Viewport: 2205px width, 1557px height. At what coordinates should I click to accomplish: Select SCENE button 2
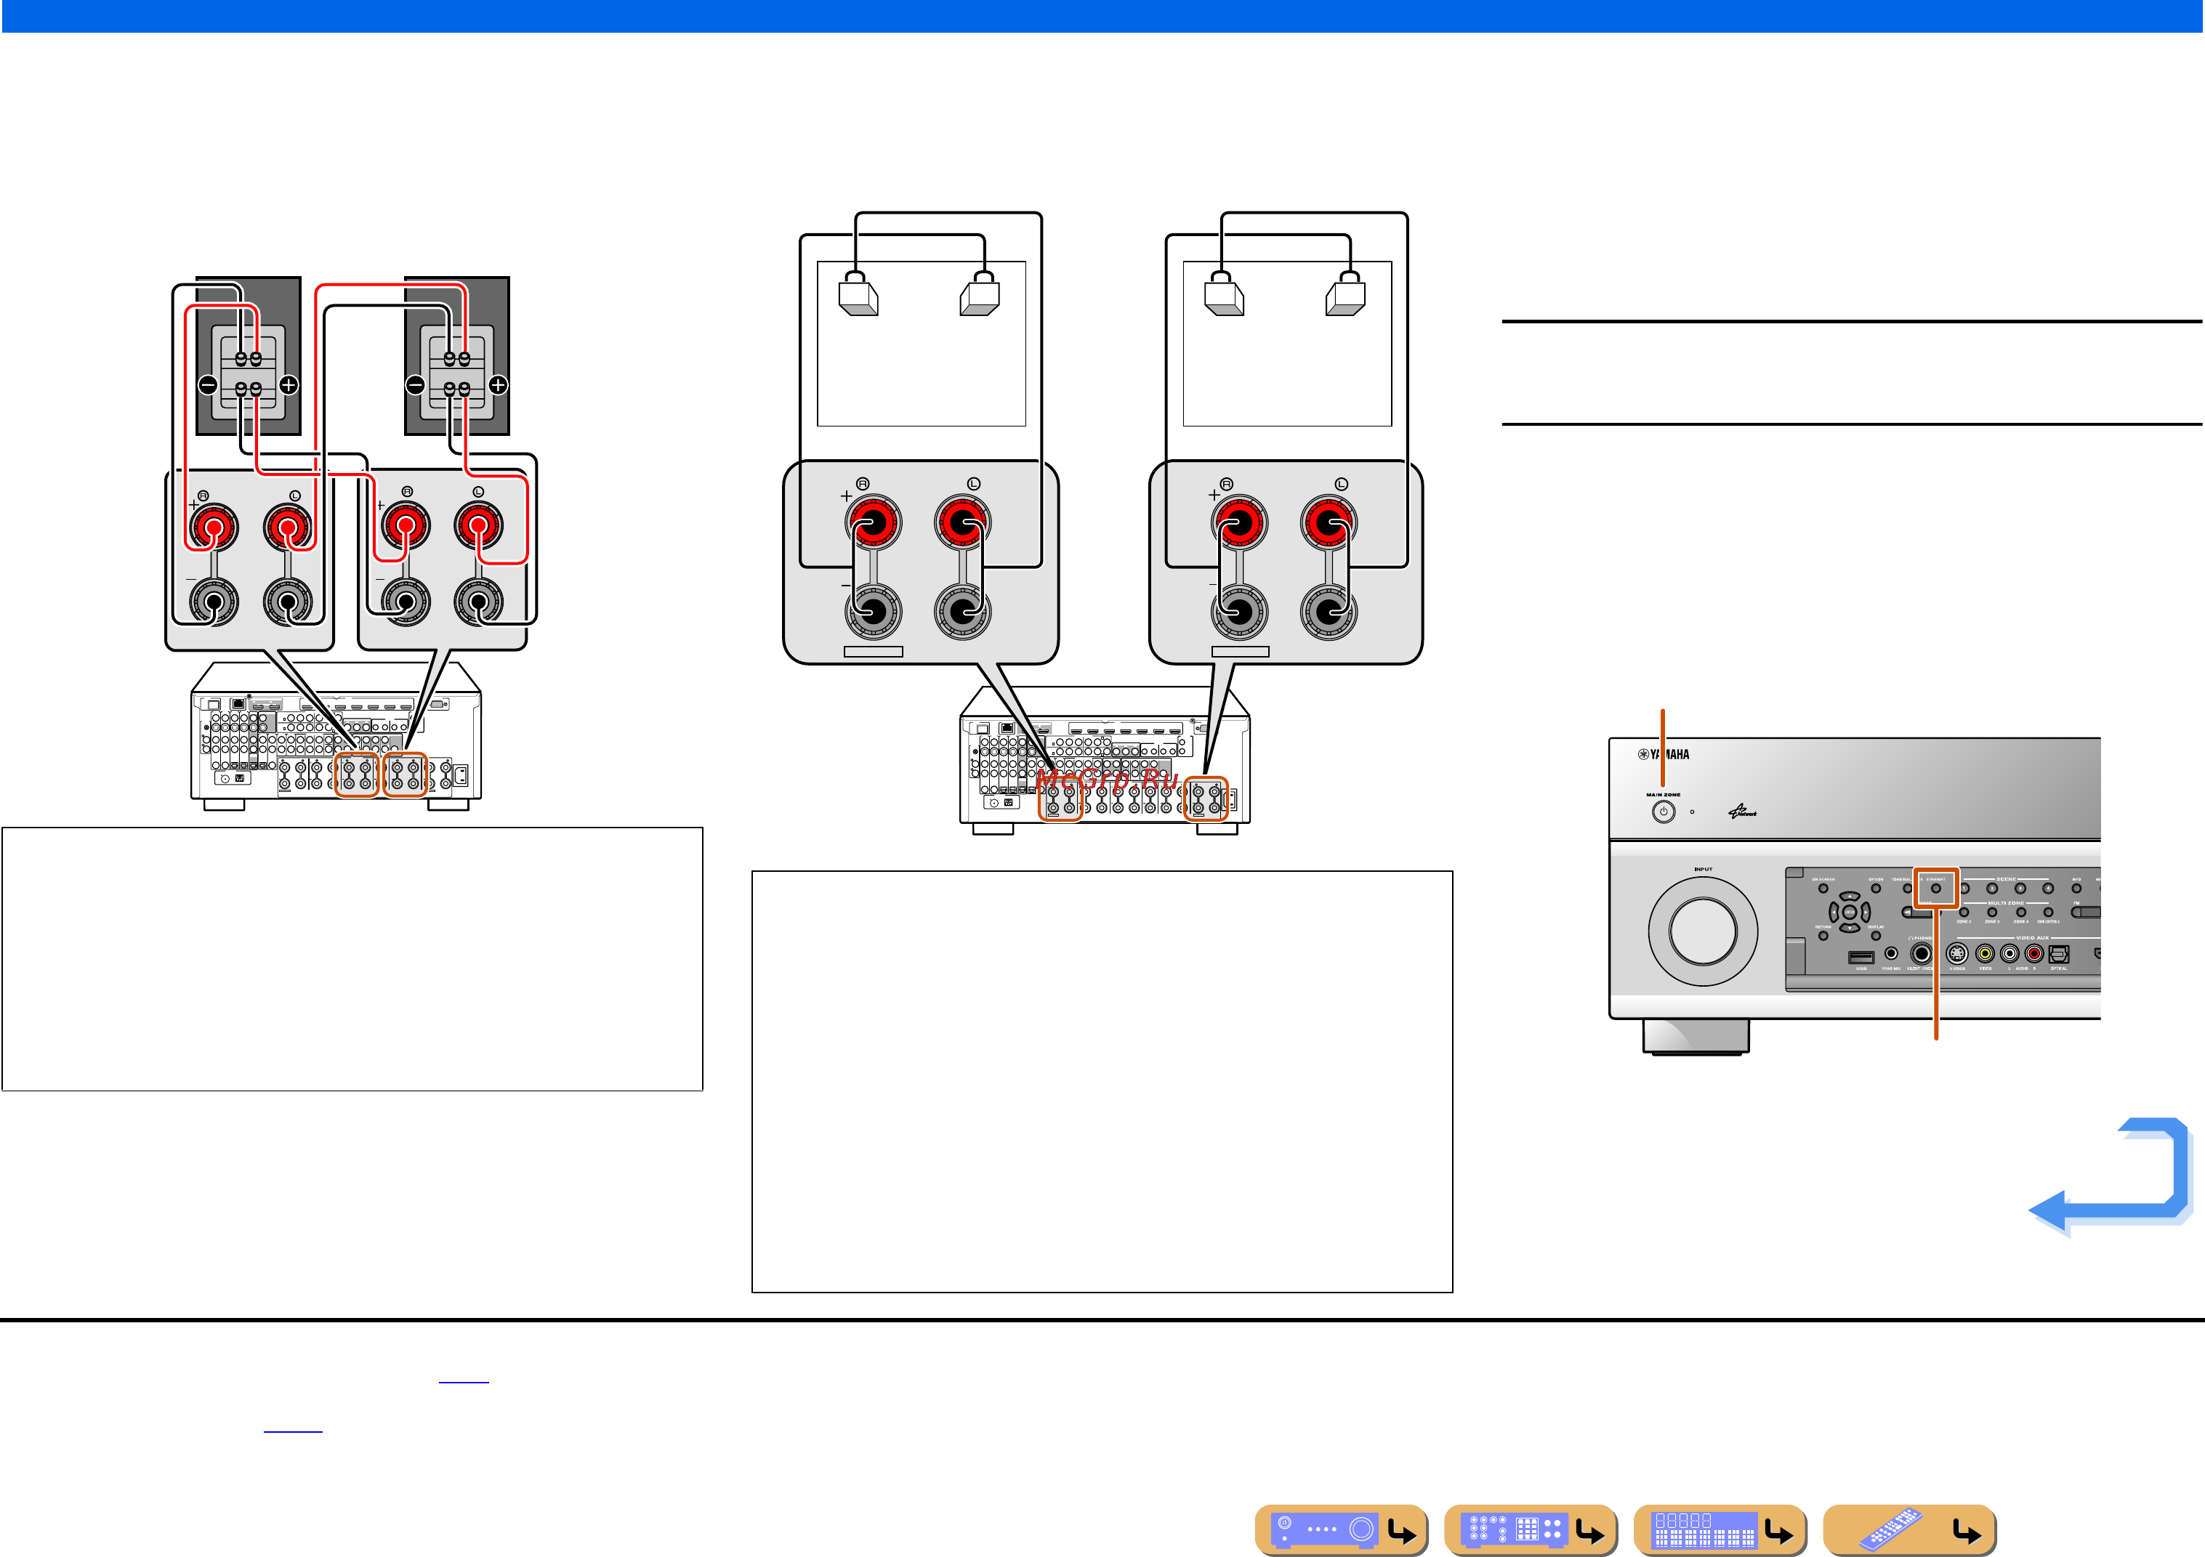click(1993, 888)
